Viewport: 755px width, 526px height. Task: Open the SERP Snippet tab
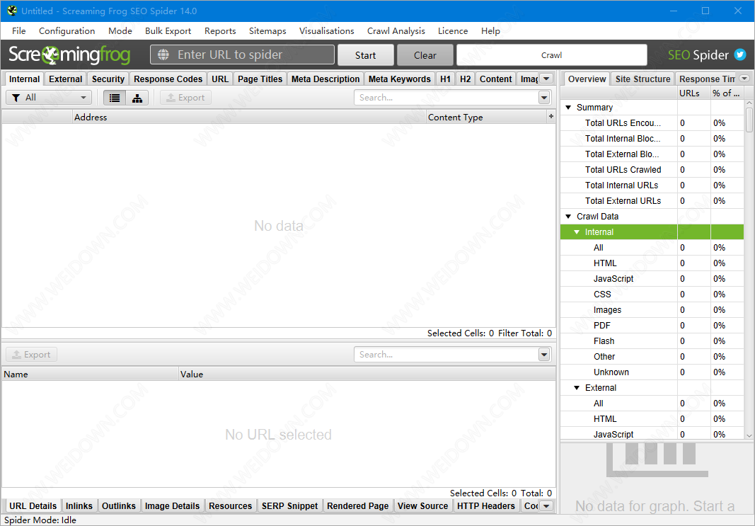point(289,505)
